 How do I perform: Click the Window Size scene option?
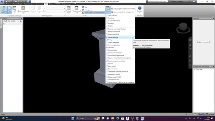point(87,10)
